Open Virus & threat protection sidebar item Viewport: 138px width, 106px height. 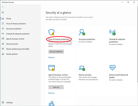click(16, 24)
